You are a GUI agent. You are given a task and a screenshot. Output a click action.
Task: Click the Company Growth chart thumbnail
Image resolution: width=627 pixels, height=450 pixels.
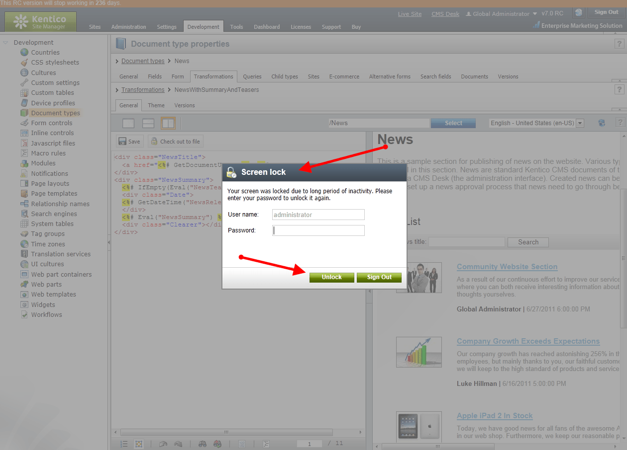419,352
